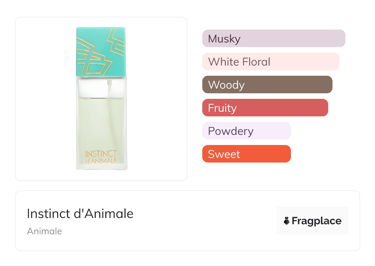This screenshot has height=266, width=375.
Task: Click the Fragplace bottle logo icon
Action: point(287,221)
